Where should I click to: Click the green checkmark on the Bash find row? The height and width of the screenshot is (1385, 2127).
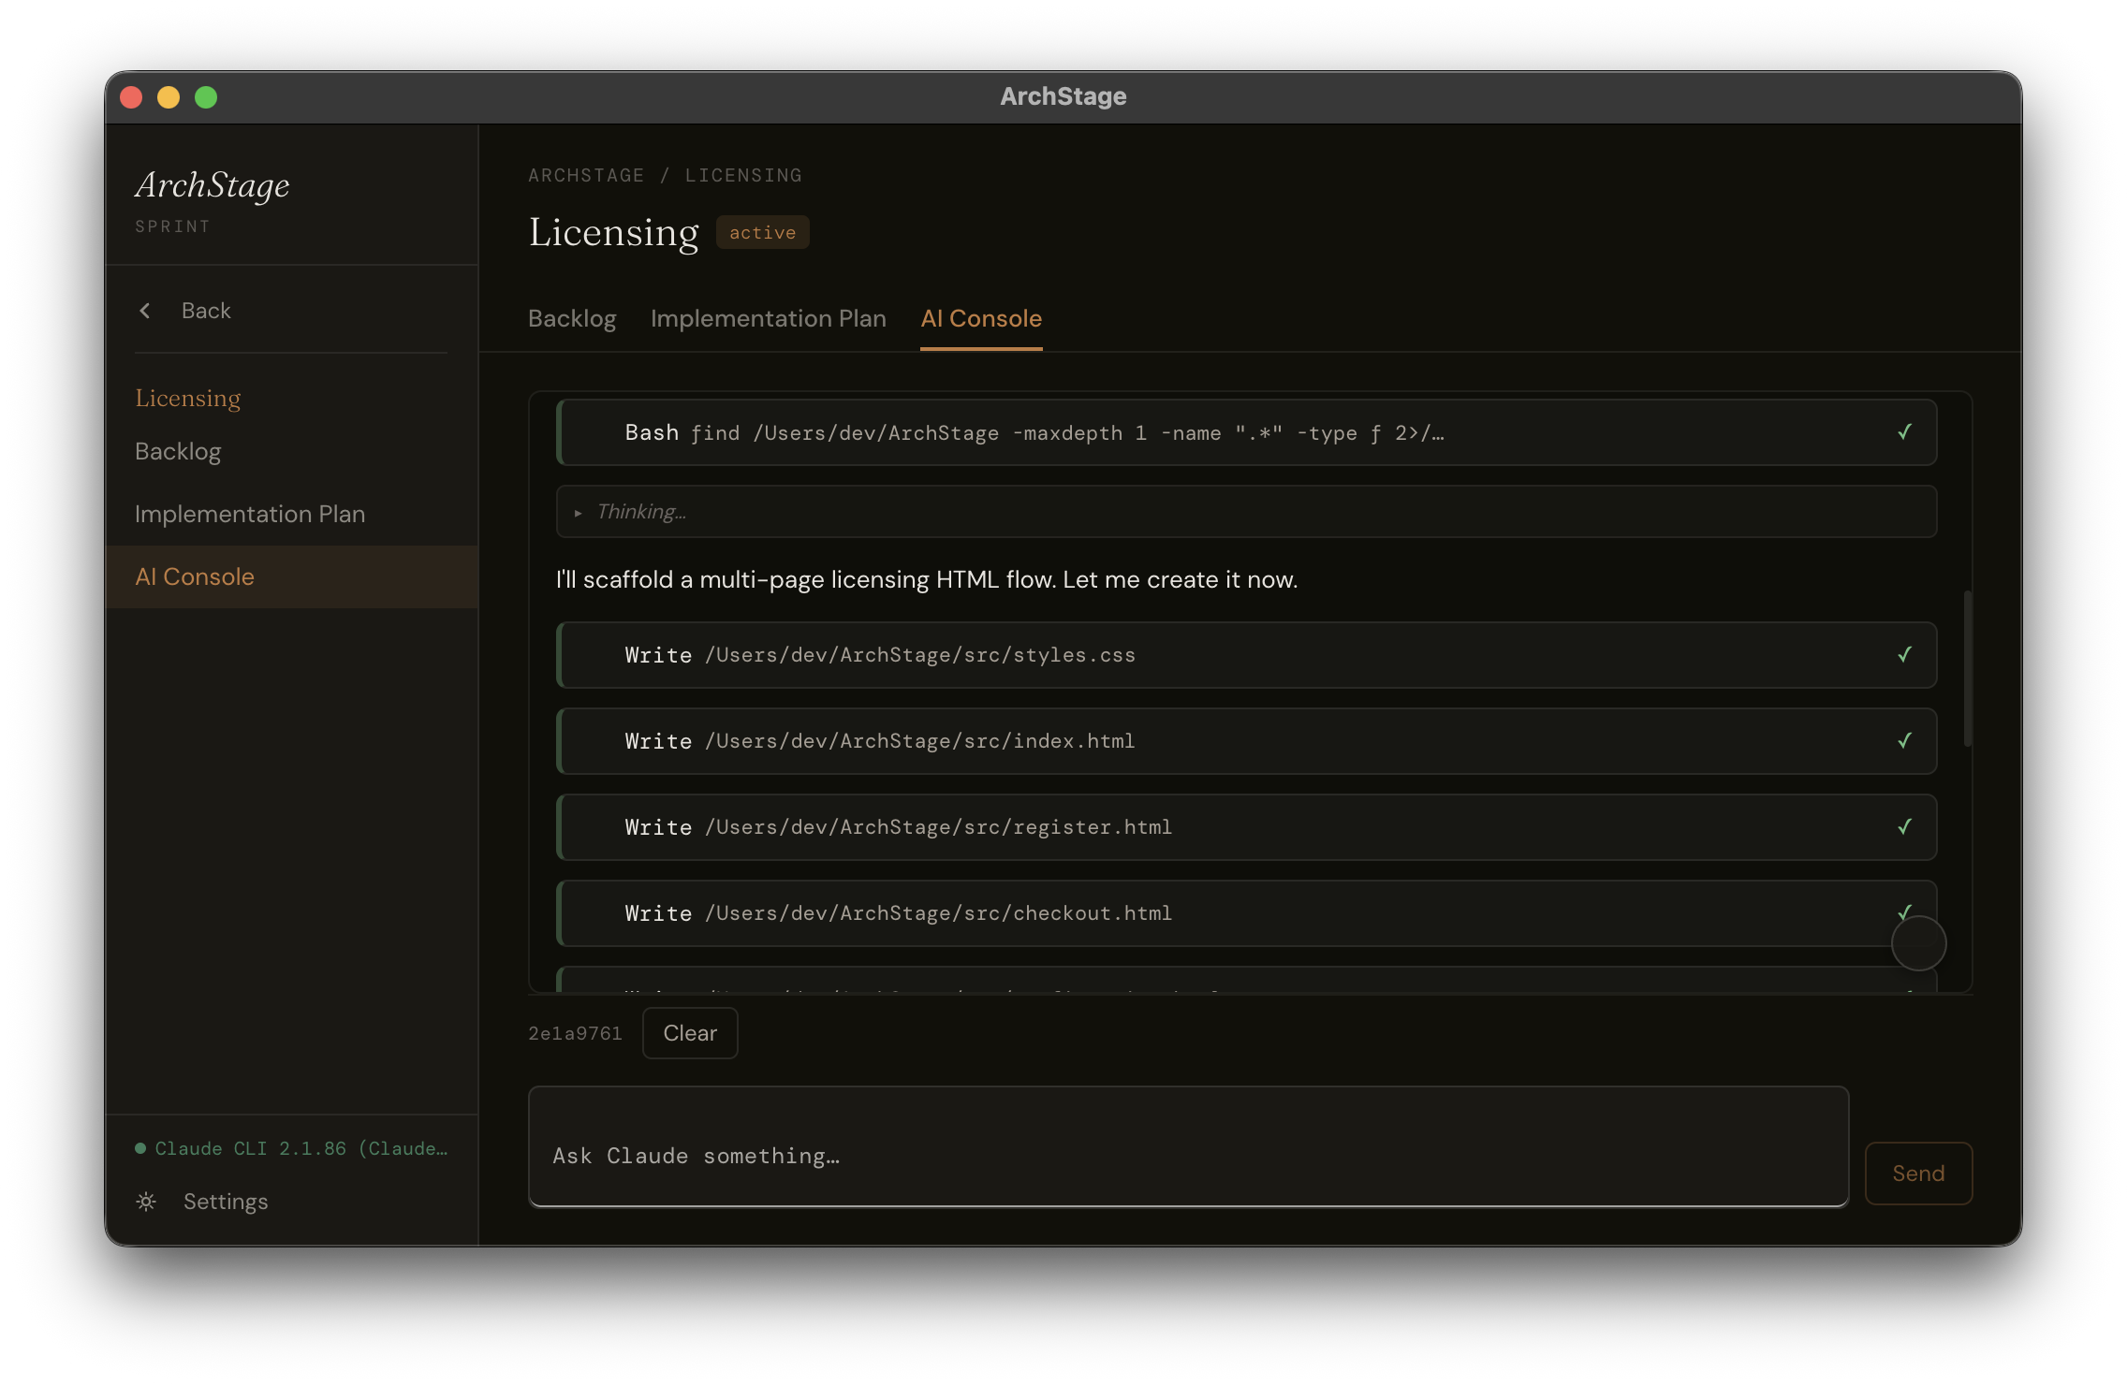click(x=1905, y=431)
